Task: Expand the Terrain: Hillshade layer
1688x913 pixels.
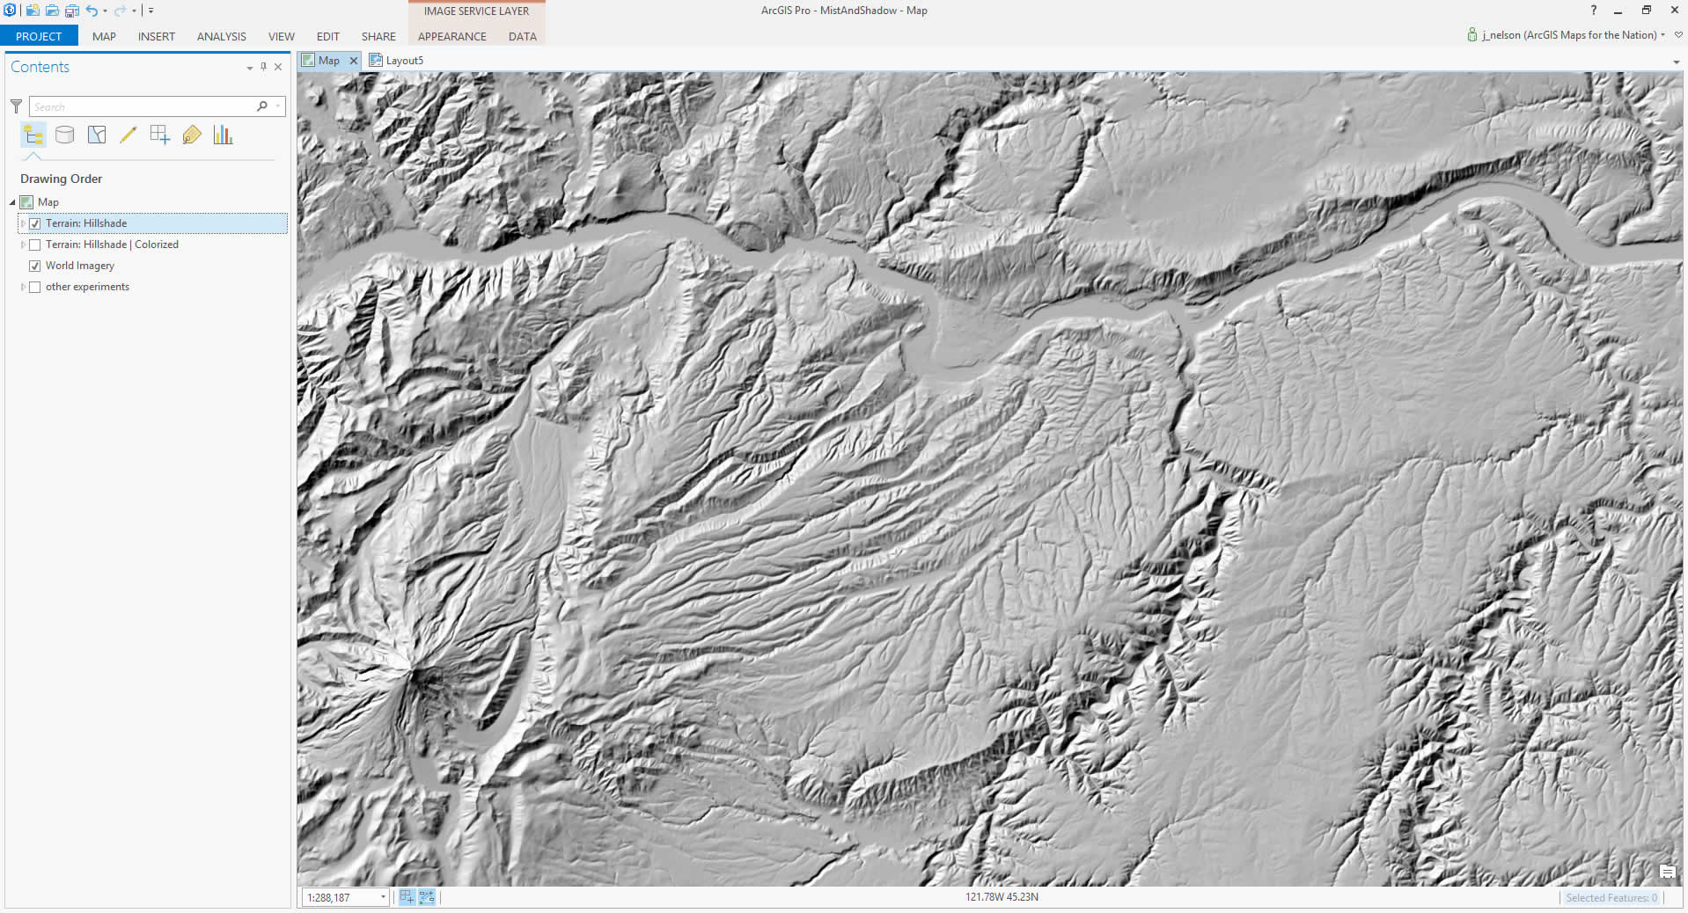Action: [22, 223]
